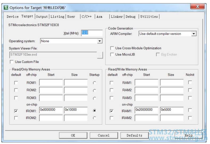
Task: Click IROM1 Start field showing 0x8000000
Action: coord(51,110)
